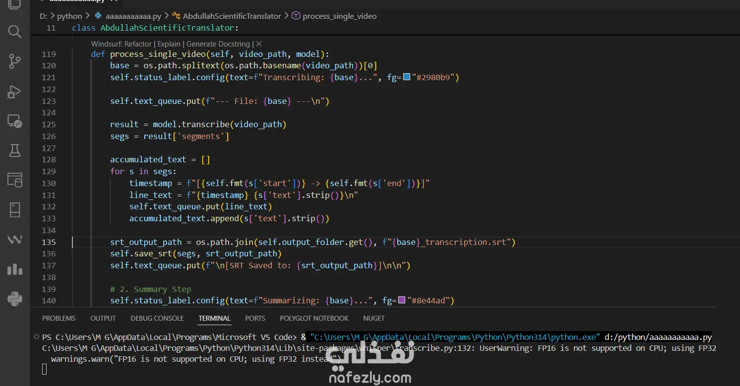Image resolution: width=740 pixels, height=386 pixels.
Task: Open the Windsurf W icon panel
Action: point(15,240)
